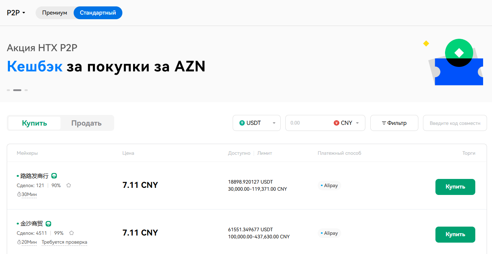Image resolution: width=492 pixels, height=254 pixels.
Task: Open the USDT cryptocurrency dropdown
Action: pyautogui.click(x=274, y=123)
